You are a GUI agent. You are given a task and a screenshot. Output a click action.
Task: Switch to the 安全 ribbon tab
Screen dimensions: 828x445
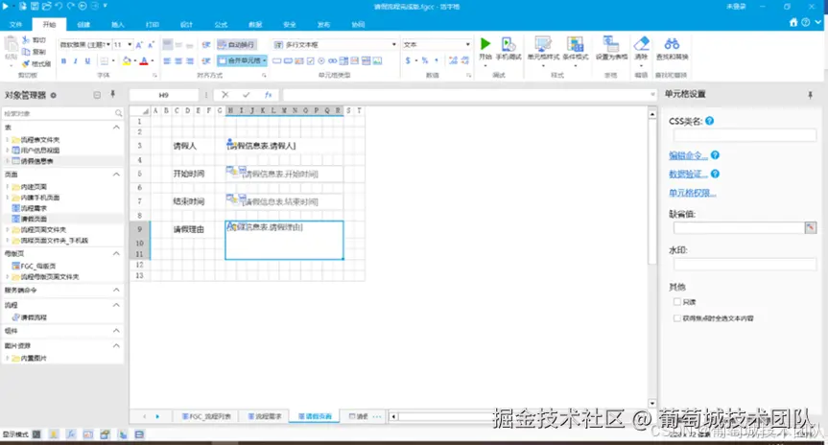click(290, 25)
